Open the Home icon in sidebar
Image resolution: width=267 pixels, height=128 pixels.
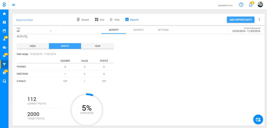[4, 14]
